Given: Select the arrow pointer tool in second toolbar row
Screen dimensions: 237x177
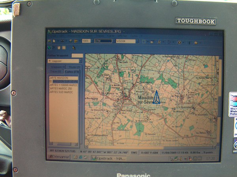Looking at the screenshot, I should pyautogui.click(x=73, y=48).
